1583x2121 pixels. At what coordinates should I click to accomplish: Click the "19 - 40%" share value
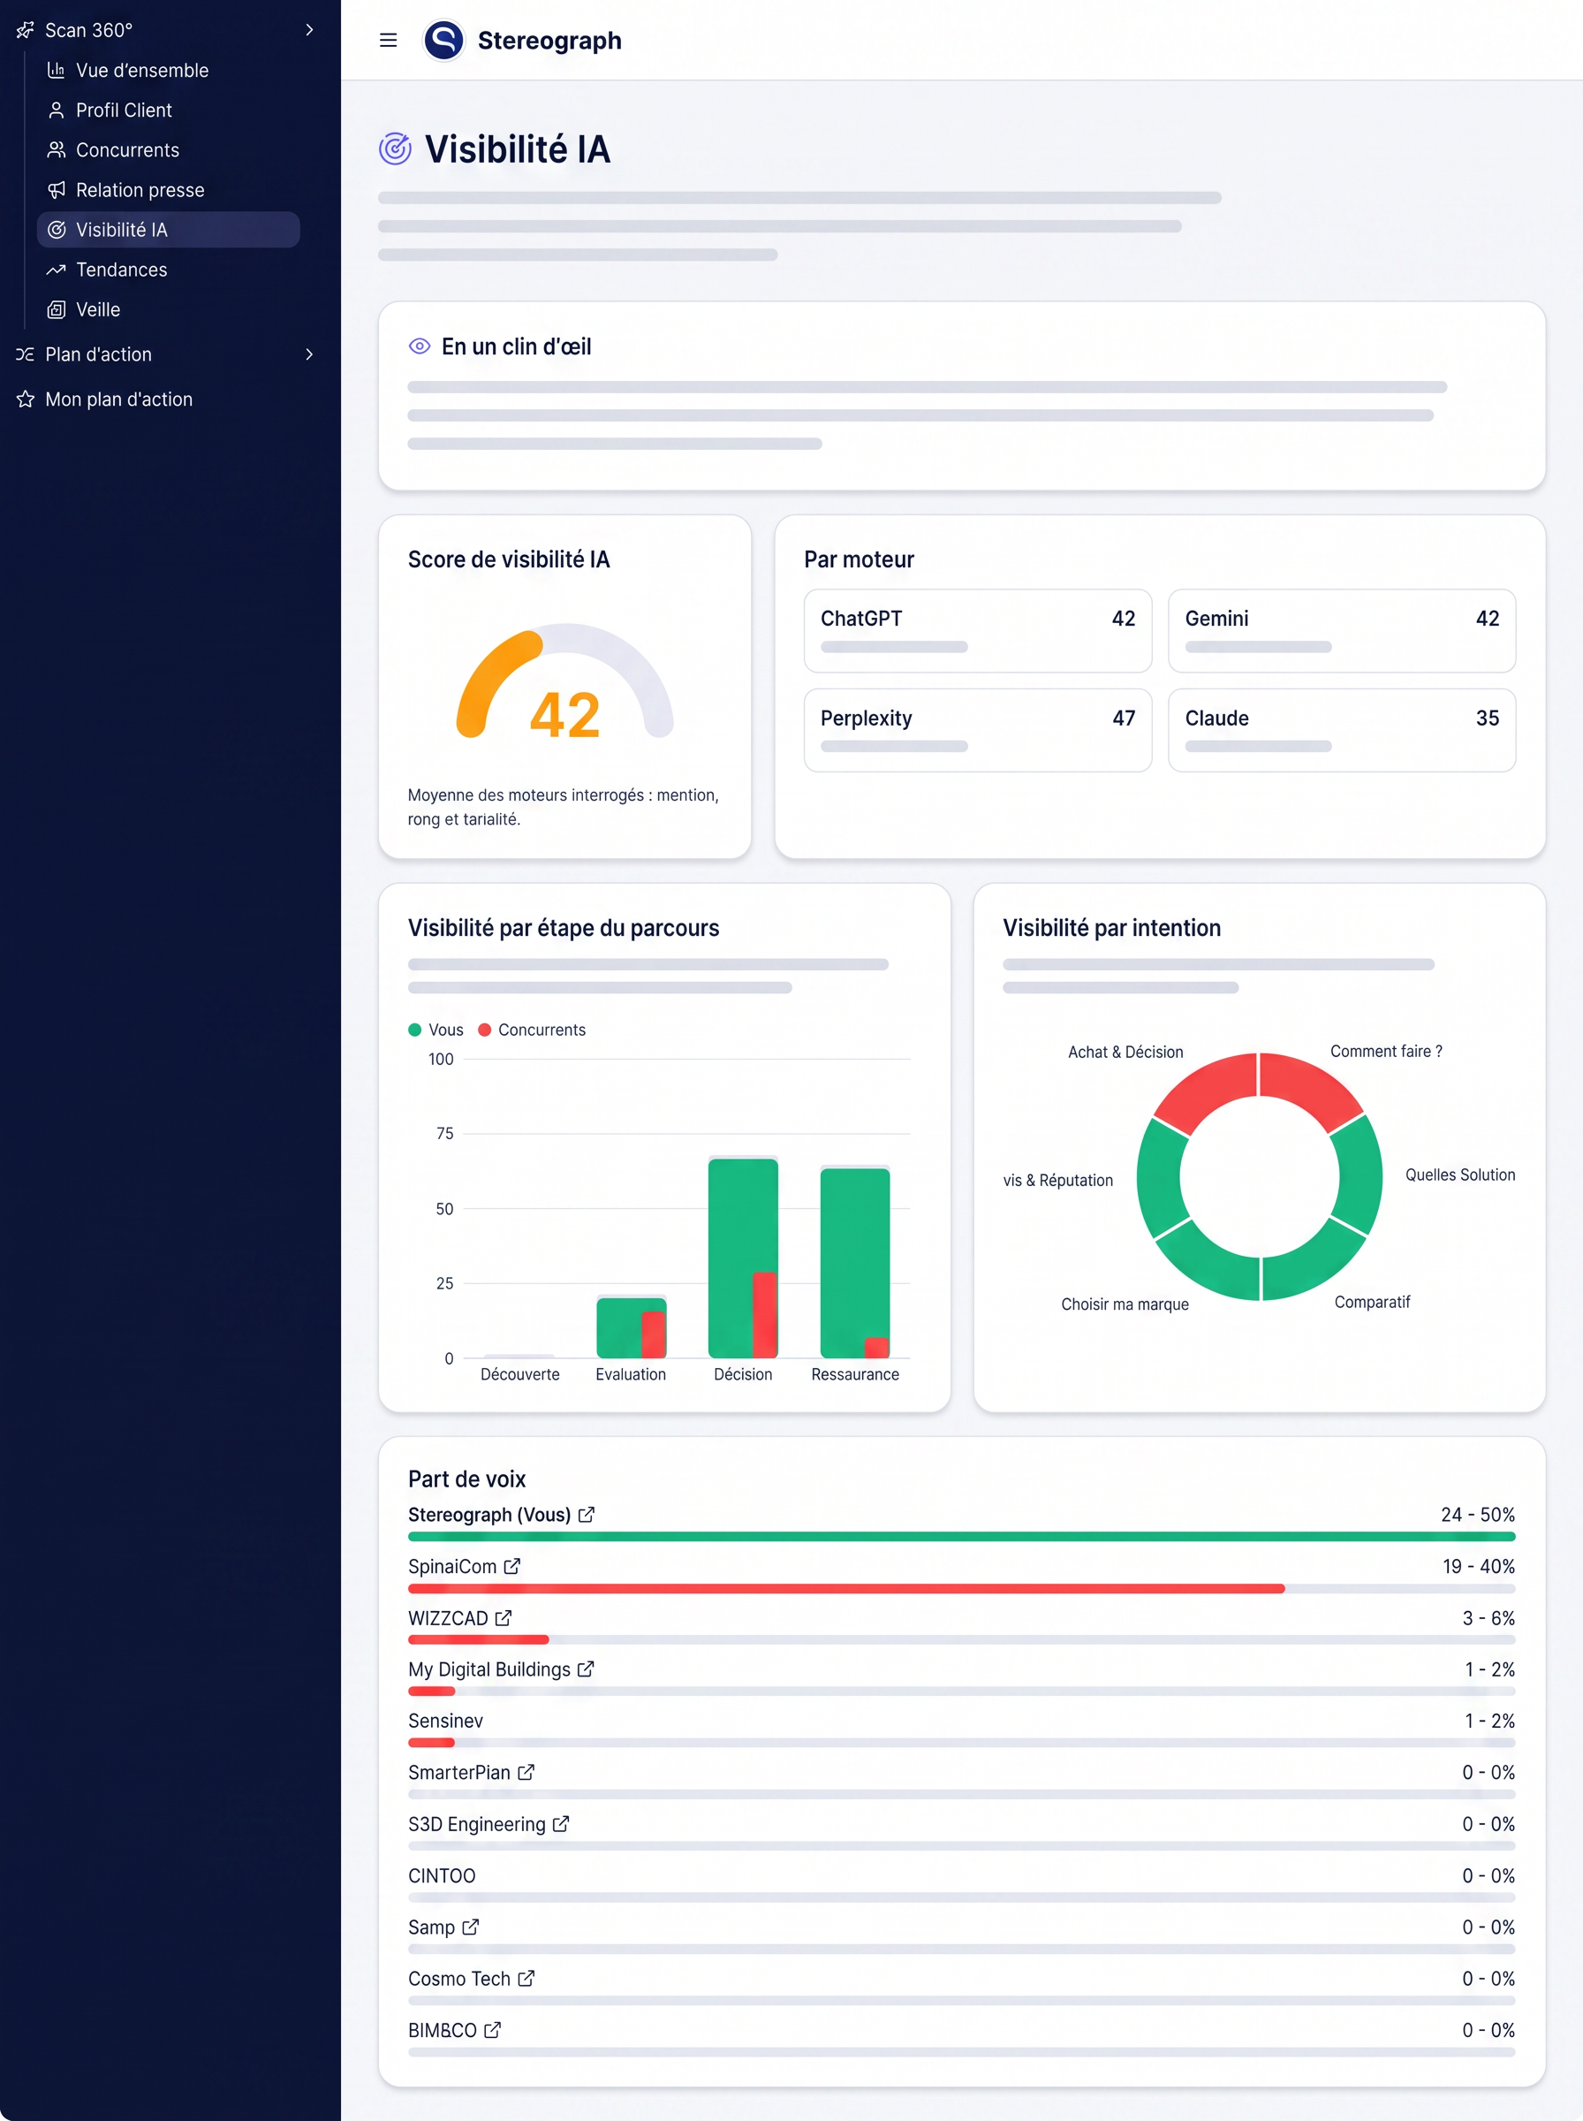(1479, 1566)
